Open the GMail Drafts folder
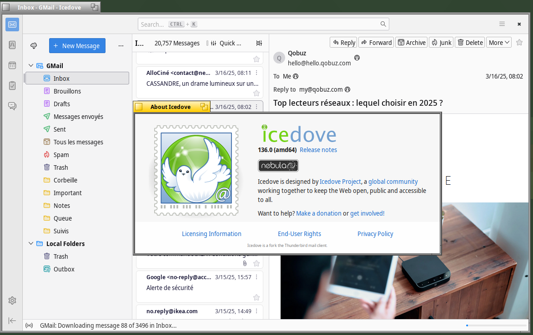 (x=77, y=104)
